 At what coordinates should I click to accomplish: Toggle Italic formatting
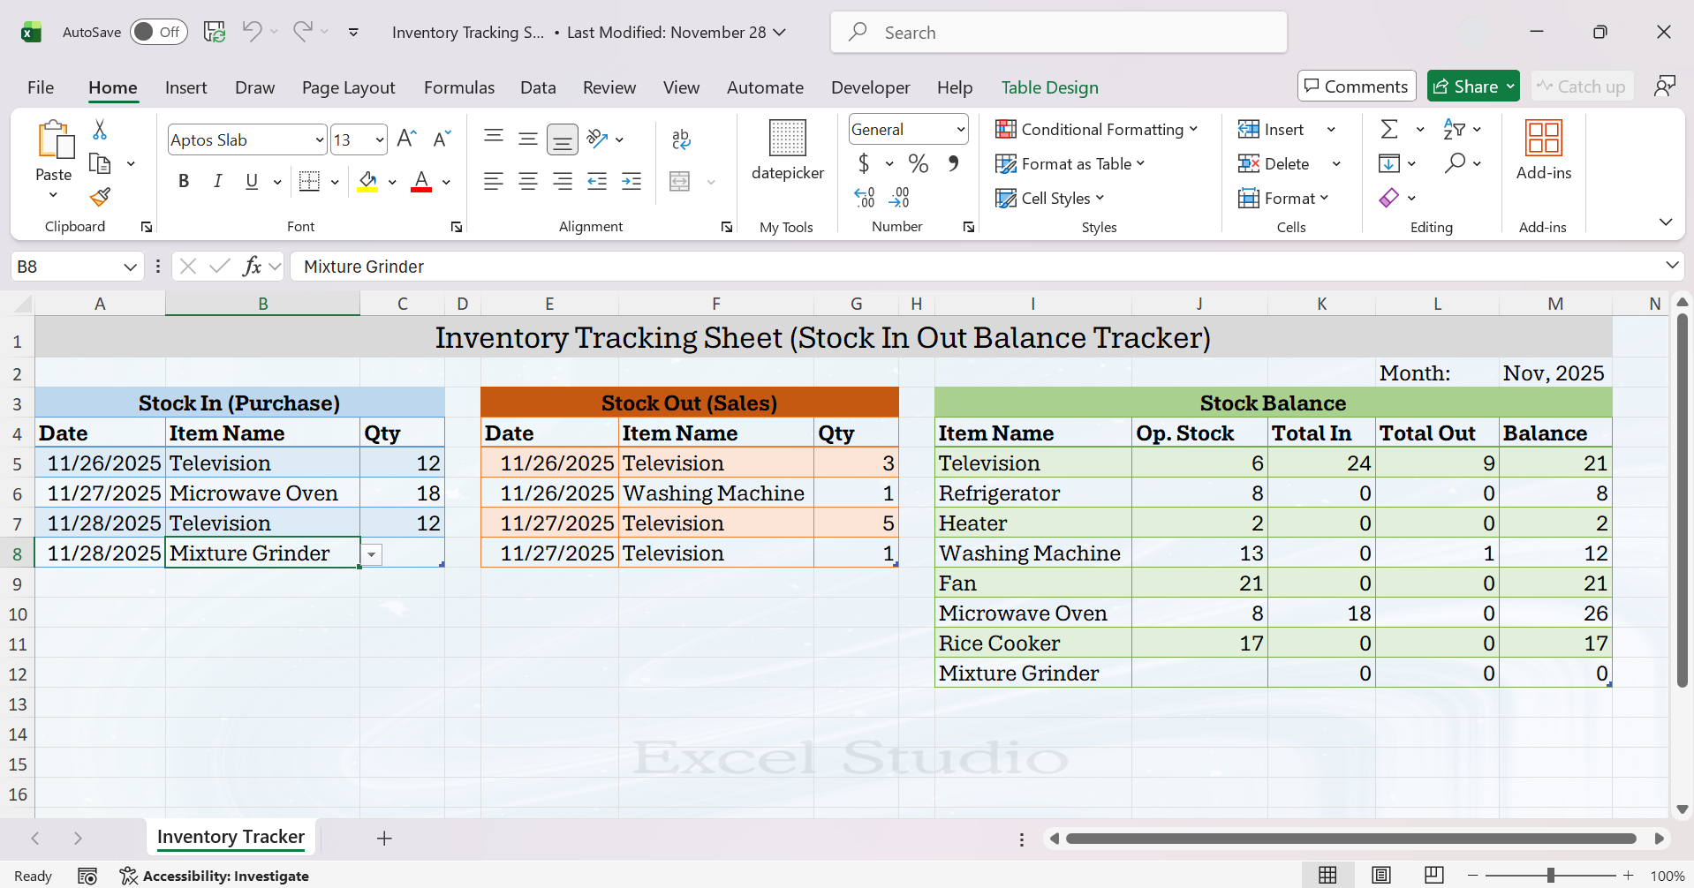coord(217,181)
